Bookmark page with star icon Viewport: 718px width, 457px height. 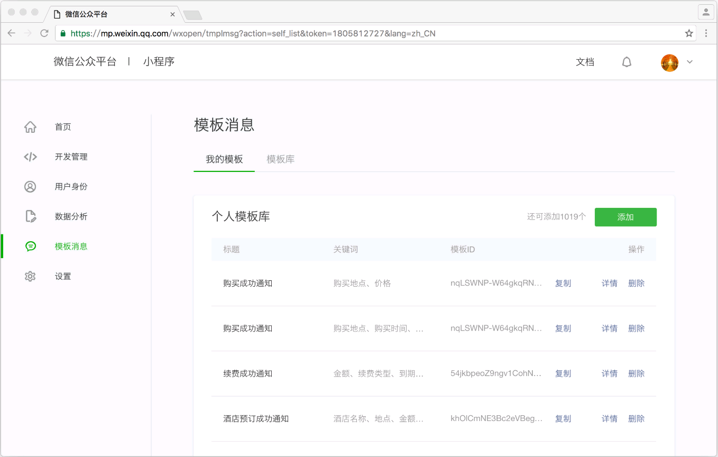click(689, 33)
